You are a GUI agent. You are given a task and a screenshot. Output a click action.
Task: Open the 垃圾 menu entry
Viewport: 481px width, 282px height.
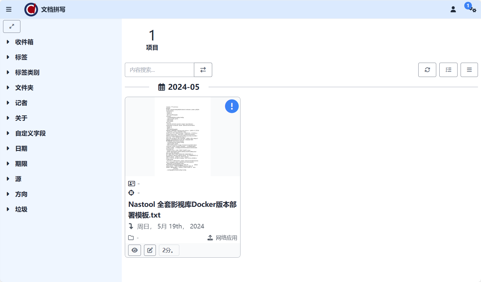point(21,209)
